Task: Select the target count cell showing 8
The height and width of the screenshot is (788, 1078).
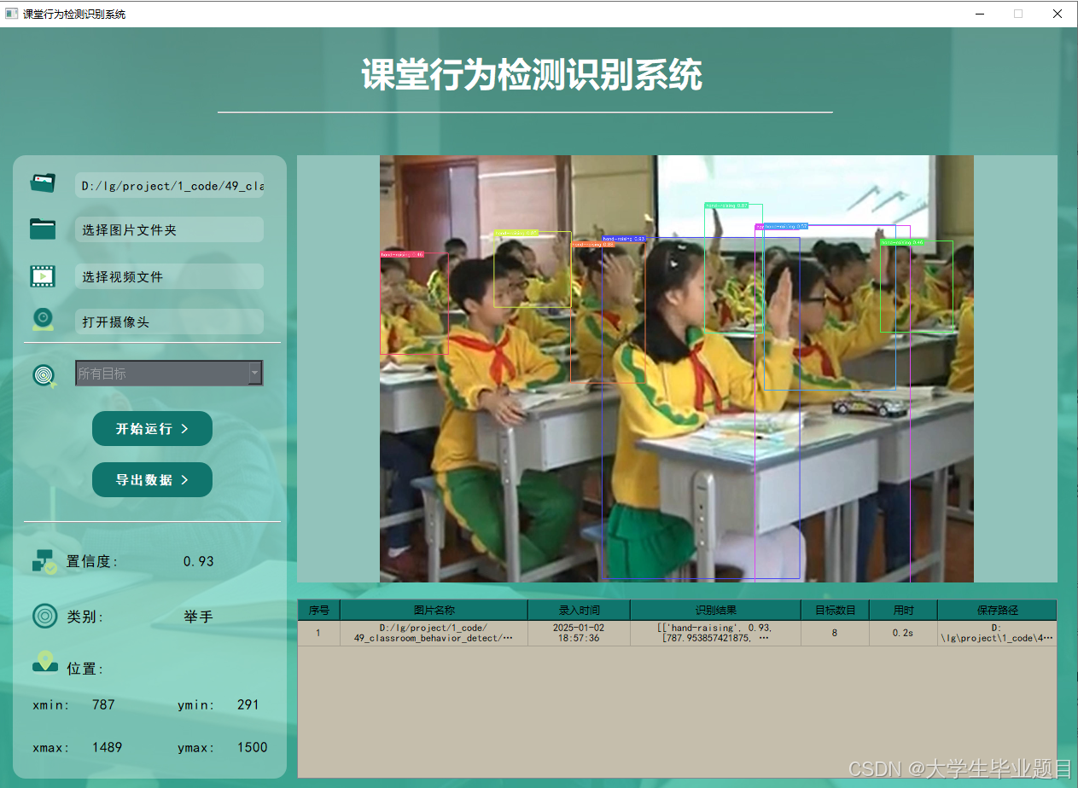Action: pos(835,633)
